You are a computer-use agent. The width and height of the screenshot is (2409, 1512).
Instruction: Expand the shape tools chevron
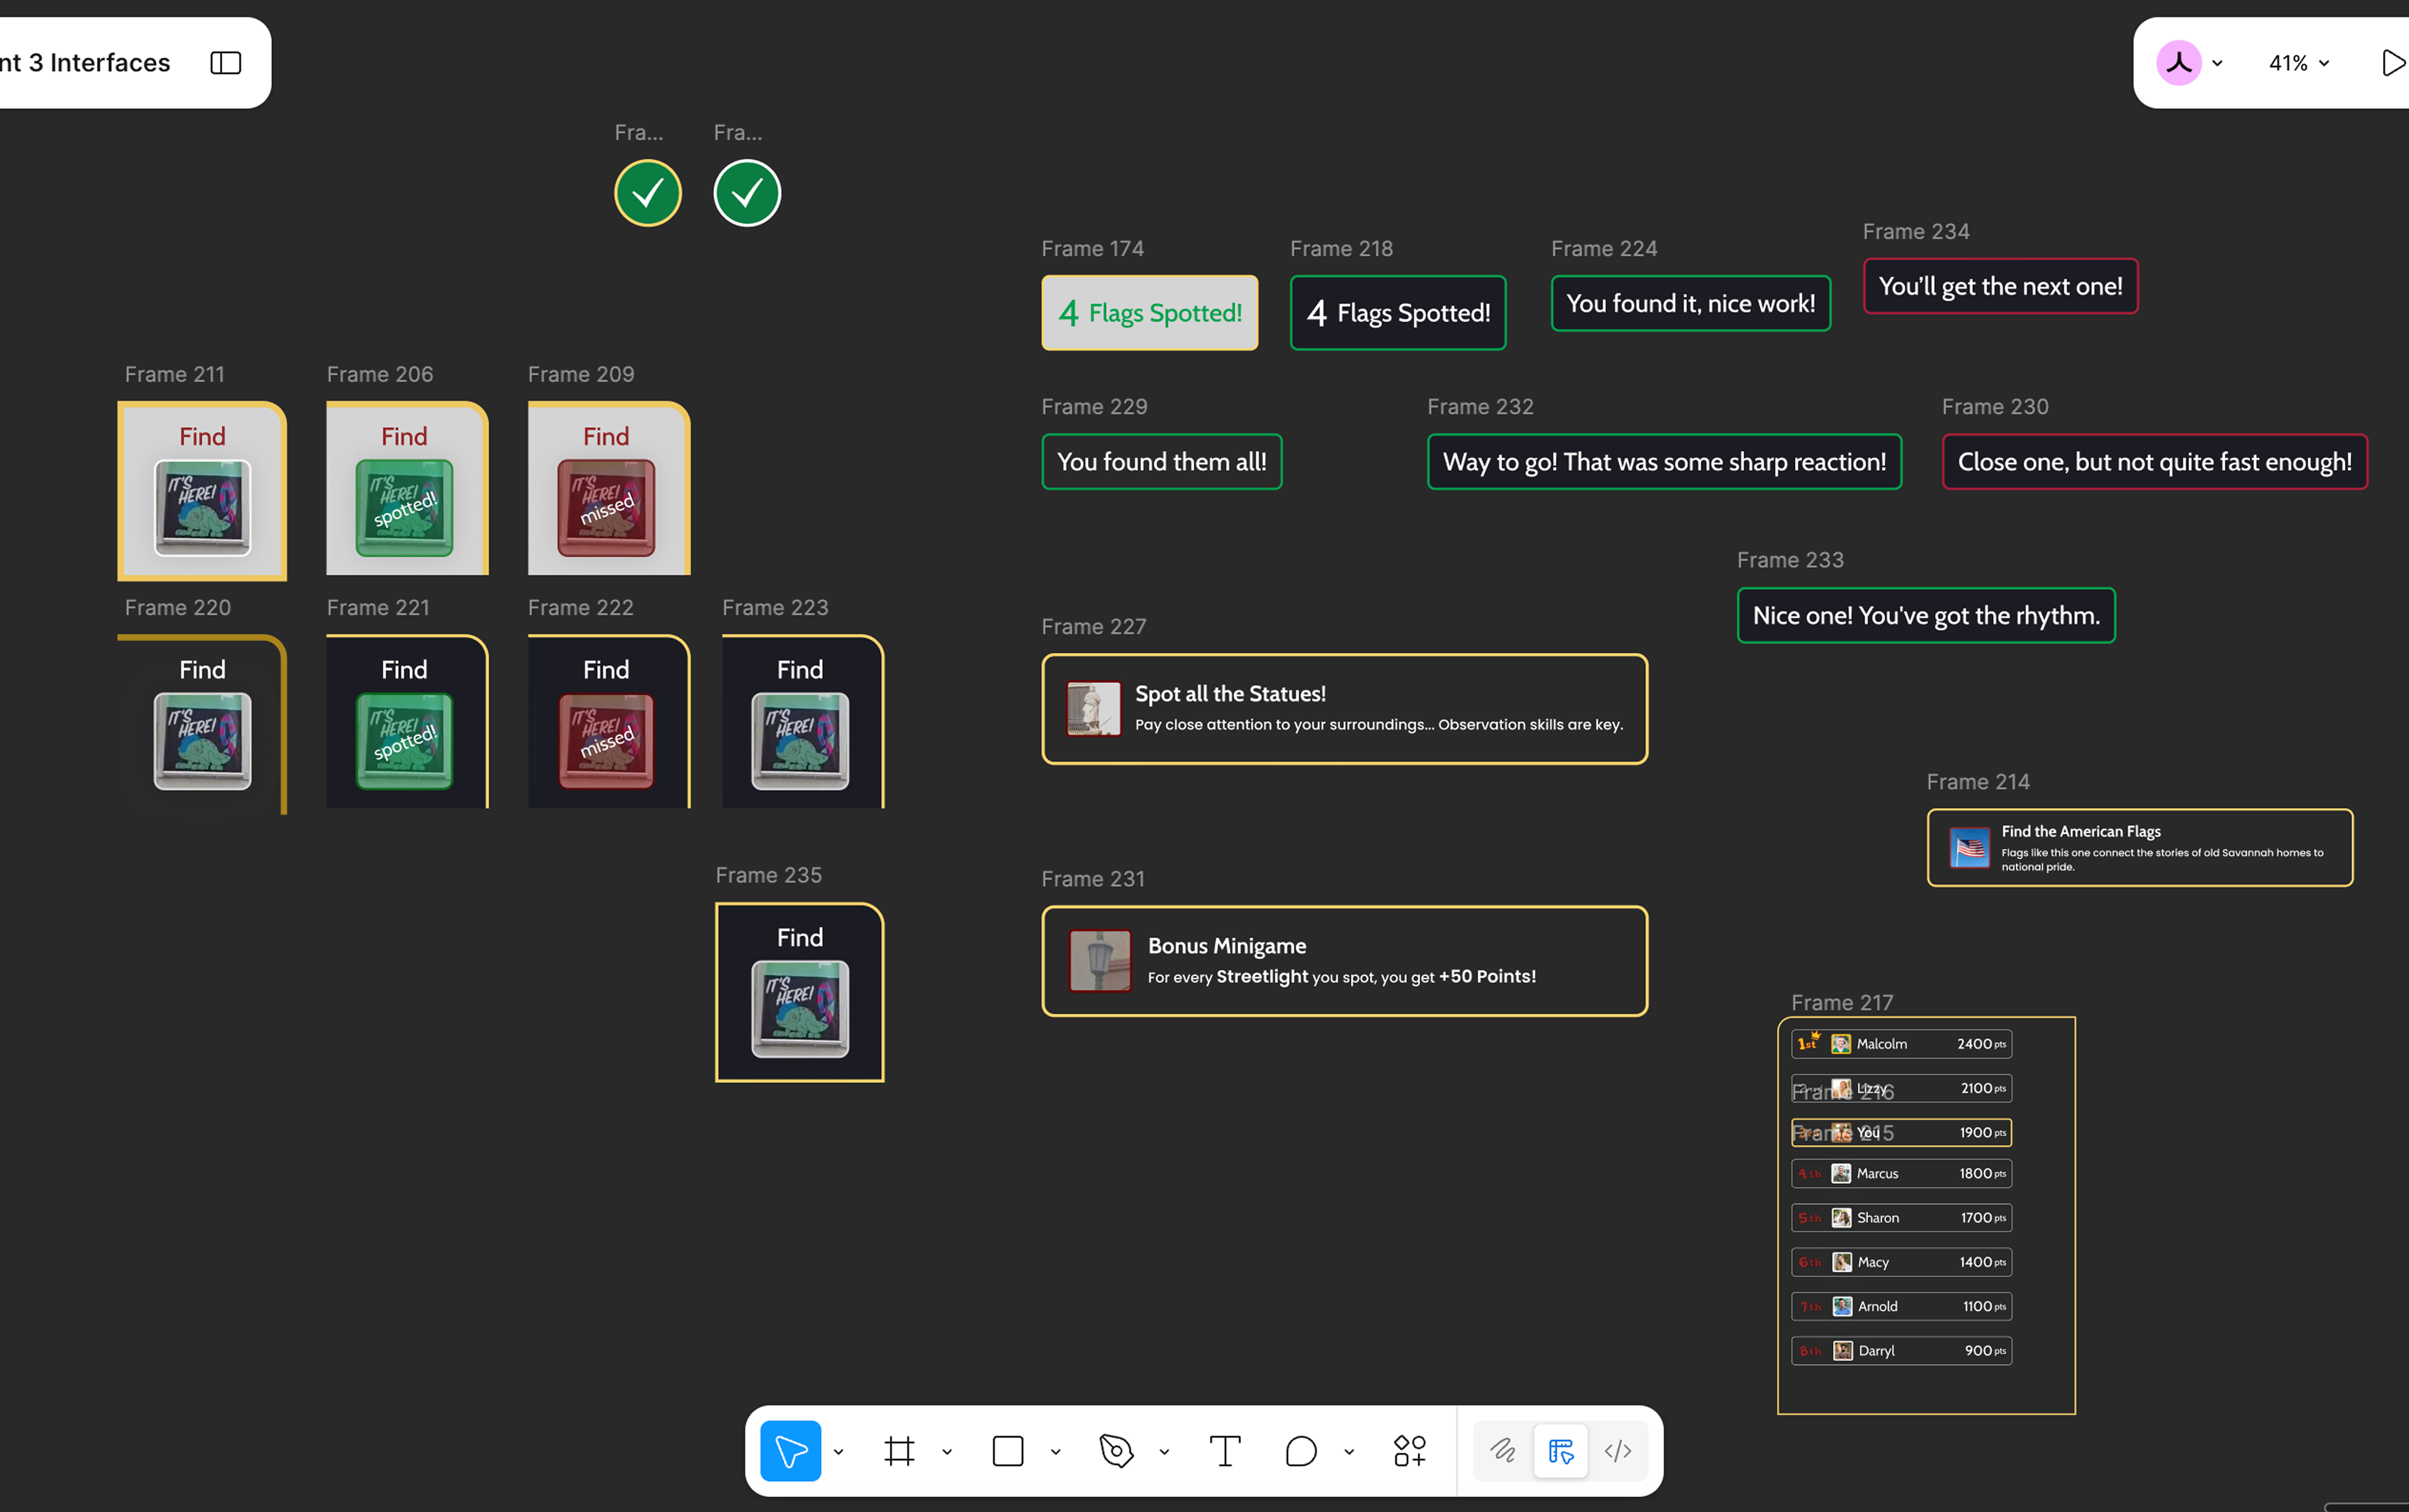point(1055,1452)
